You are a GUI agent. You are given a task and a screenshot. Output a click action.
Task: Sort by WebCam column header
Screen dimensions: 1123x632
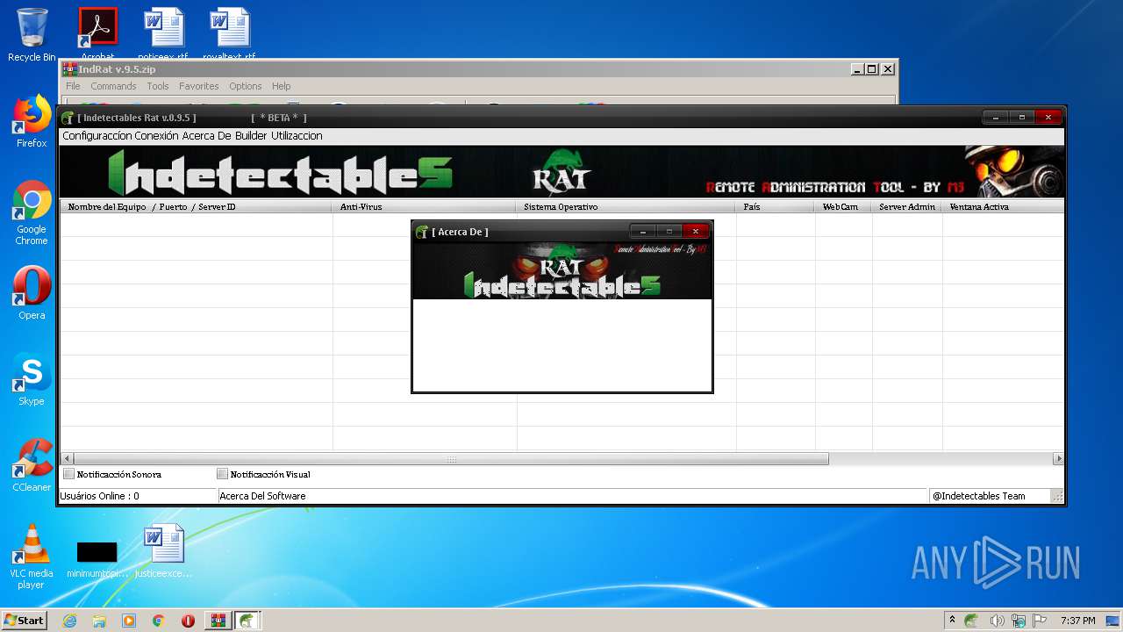point(843,207)
